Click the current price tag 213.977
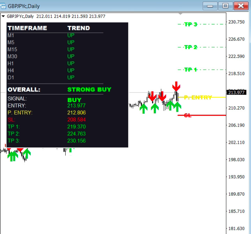This screenshot has width=251, height=234. tap(236, 93)
